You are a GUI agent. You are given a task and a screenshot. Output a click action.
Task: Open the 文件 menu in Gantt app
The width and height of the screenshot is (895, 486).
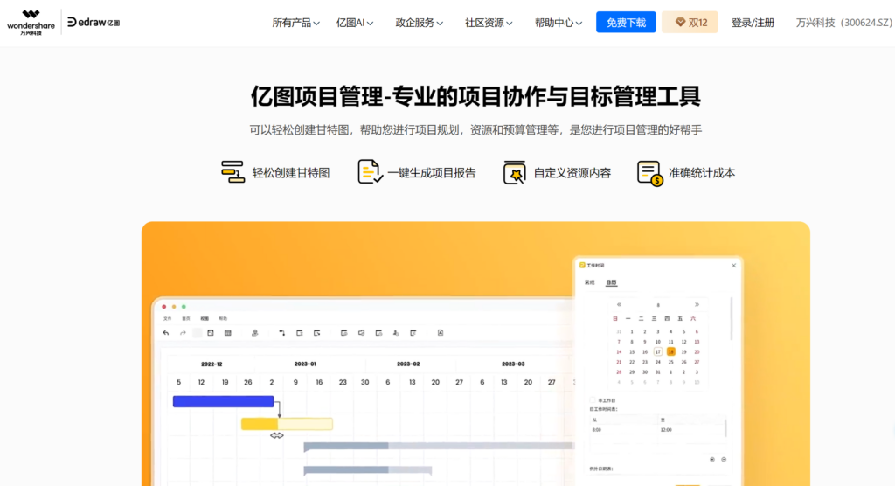click(167, 319)
